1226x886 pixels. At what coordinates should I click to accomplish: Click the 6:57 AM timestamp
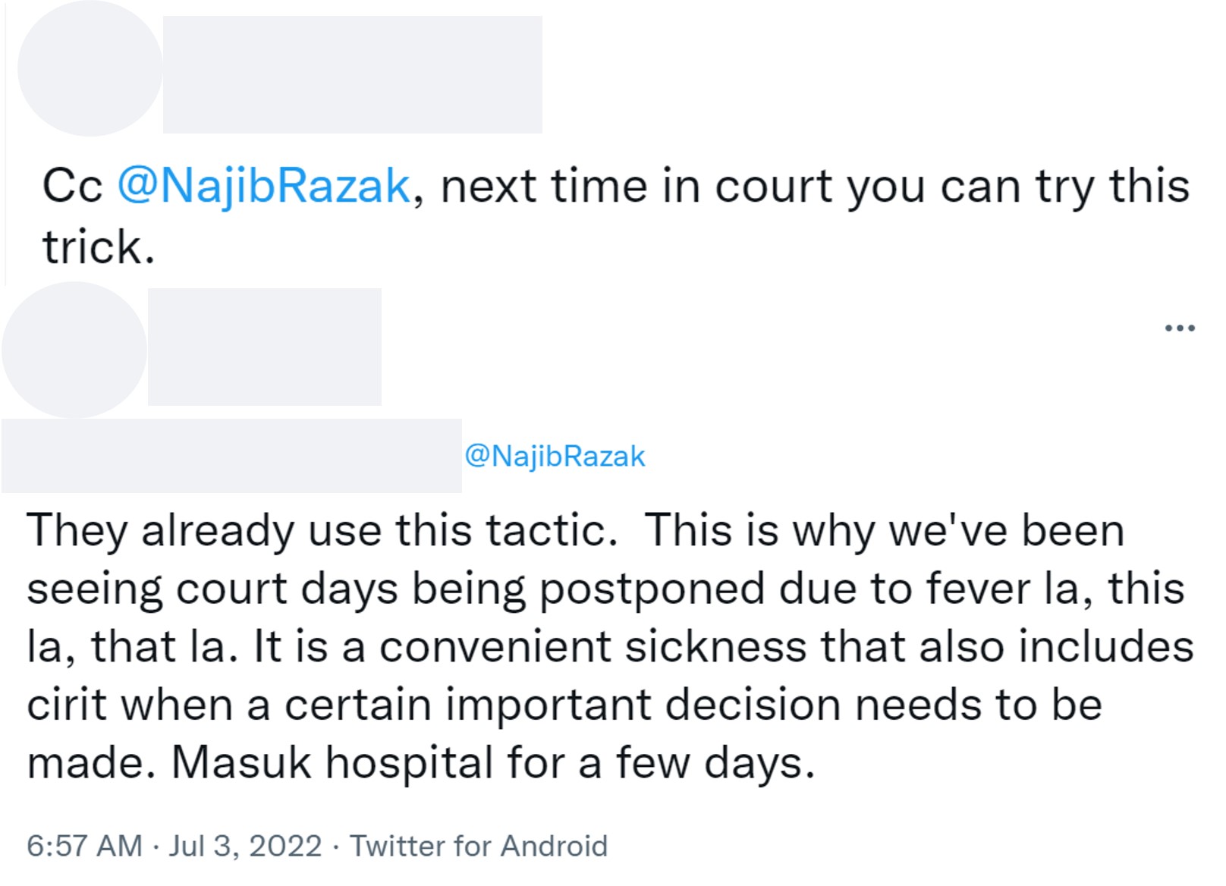pos(84,846)
